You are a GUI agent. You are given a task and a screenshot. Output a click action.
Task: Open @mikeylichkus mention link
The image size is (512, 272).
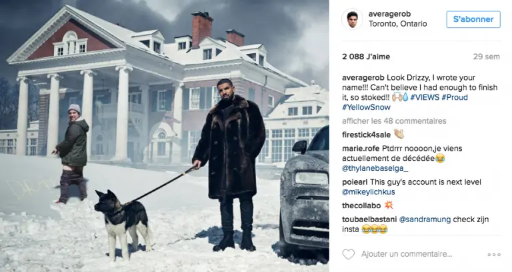369,192
